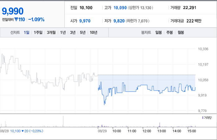Click the change amount 110
217x140 pixels.
click(22, 19)
